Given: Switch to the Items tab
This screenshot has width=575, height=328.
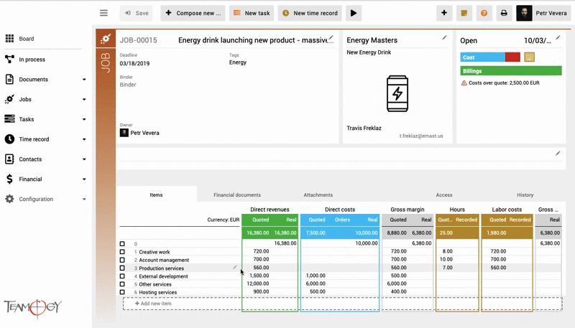Looking at the screenshot, I should point(156,195).
